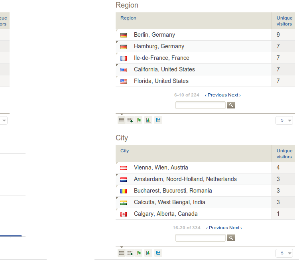Show more metrics table in Region report
This screenshot has height=260, width=299.
point(130,120)
